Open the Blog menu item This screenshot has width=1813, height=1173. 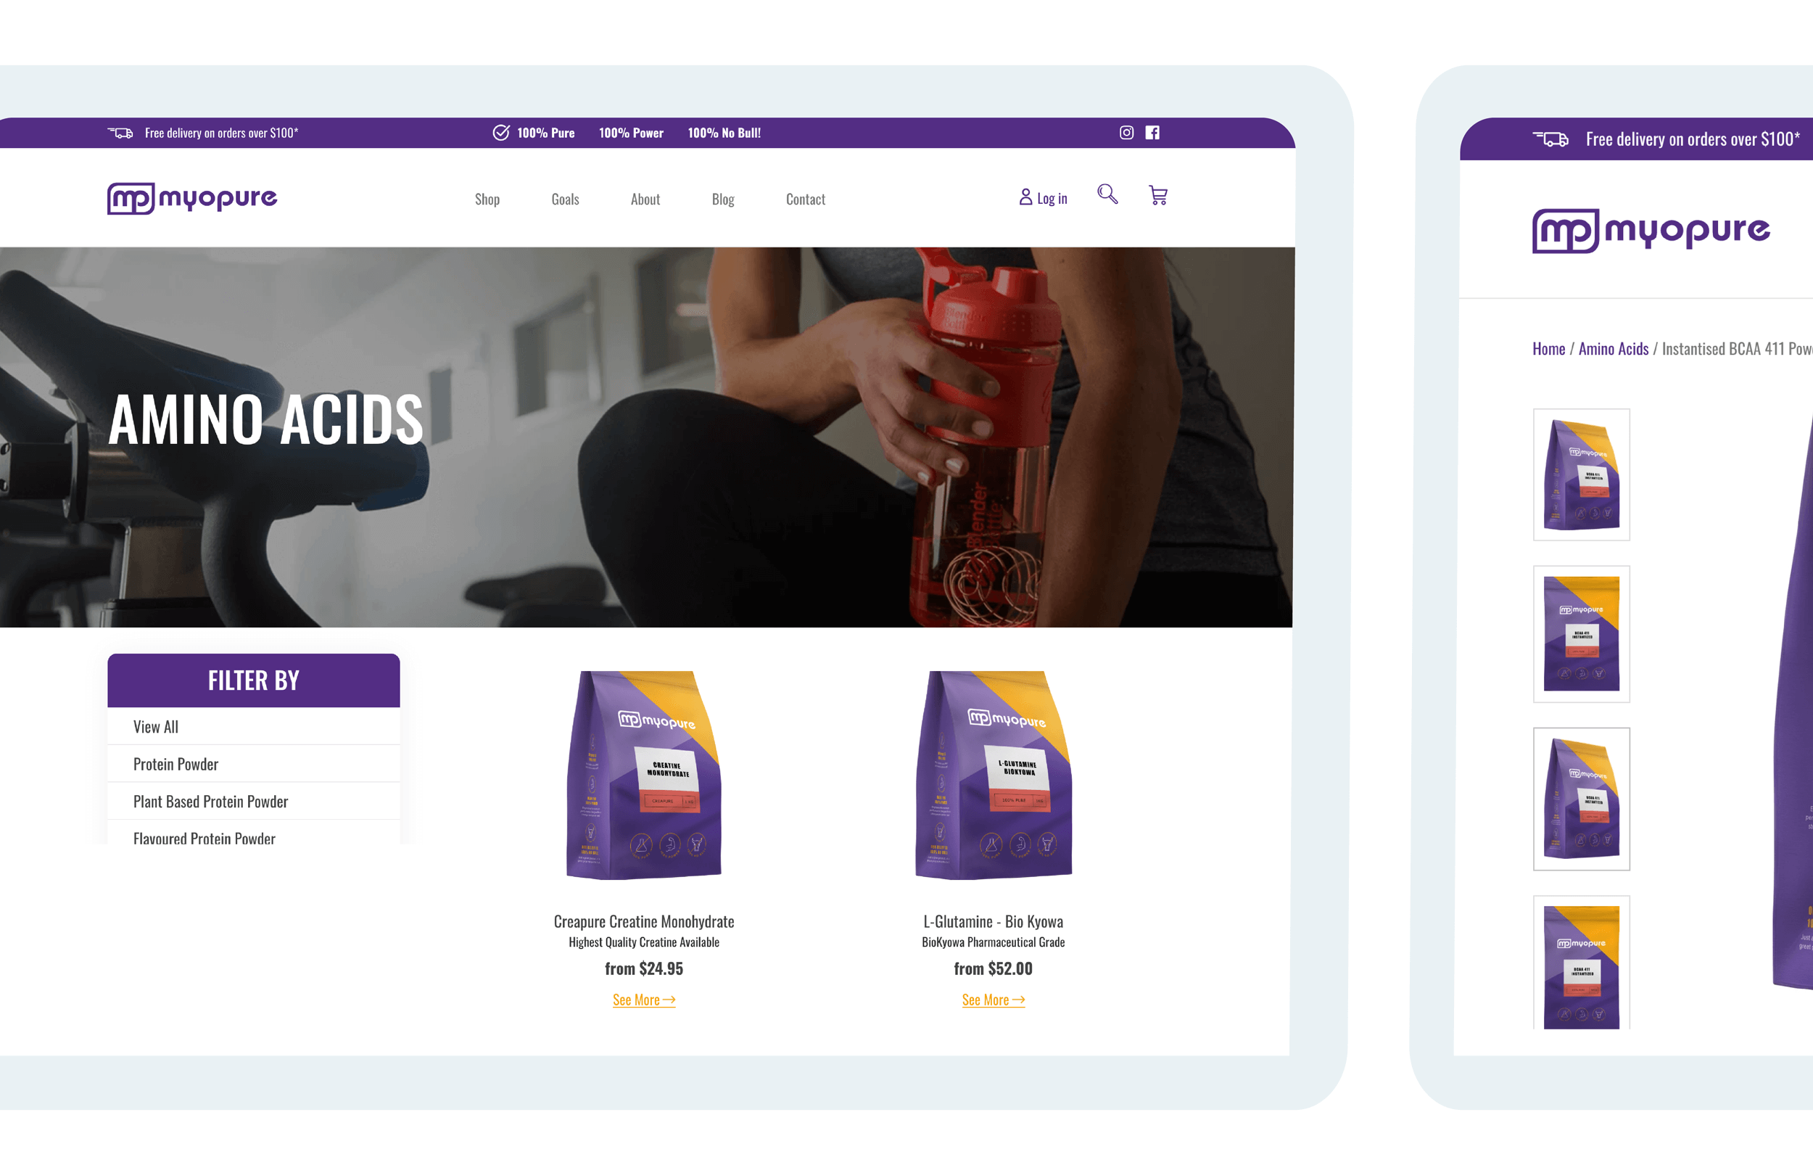click(722, 197)
